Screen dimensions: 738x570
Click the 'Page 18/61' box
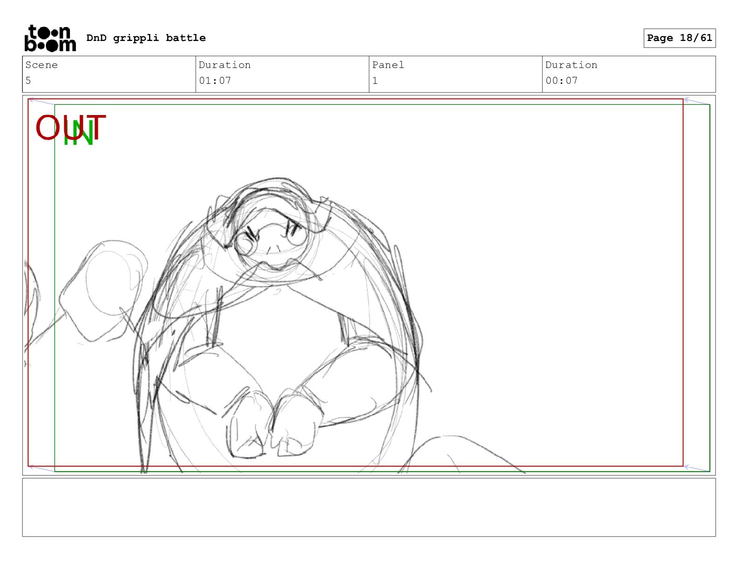point(679,38)
